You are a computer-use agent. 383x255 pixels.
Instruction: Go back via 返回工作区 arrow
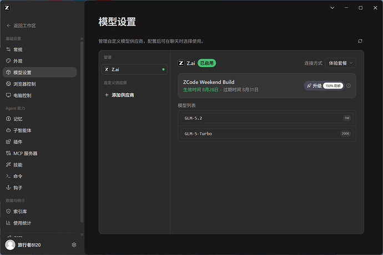pyautogui.click(x=8, y=25)
